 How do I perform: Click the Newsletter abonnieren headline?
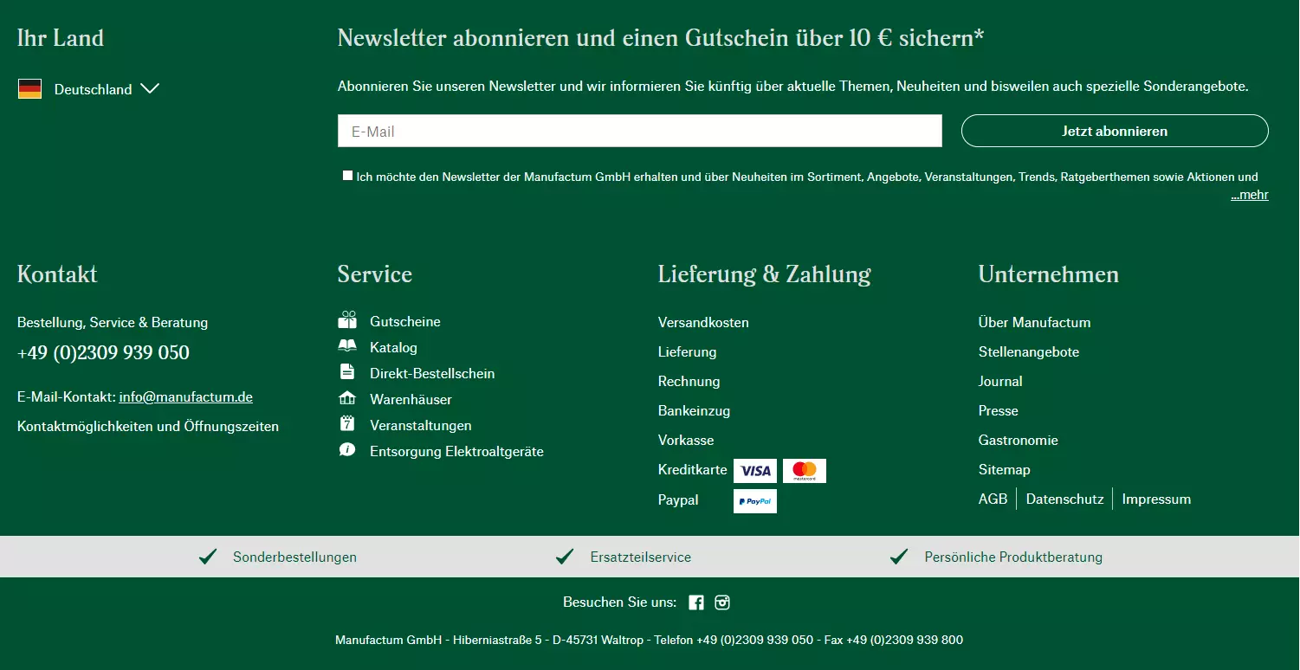[x=661, y=38]
